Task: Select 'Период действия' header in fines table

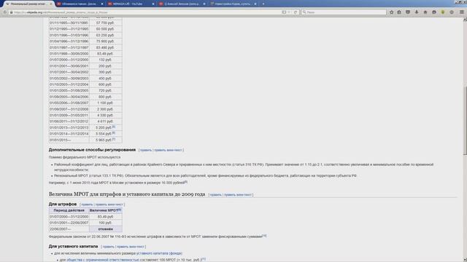Action: pyautogui.click(x=69, y=210)
